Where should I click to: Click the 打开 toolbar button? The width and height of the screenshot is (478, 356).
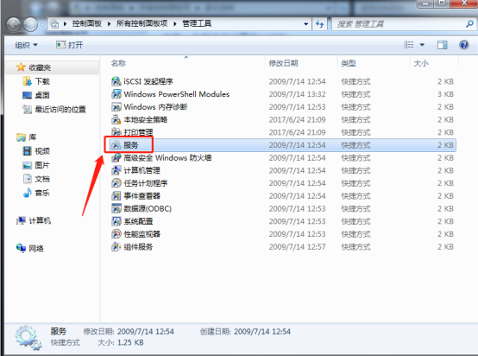70,45
